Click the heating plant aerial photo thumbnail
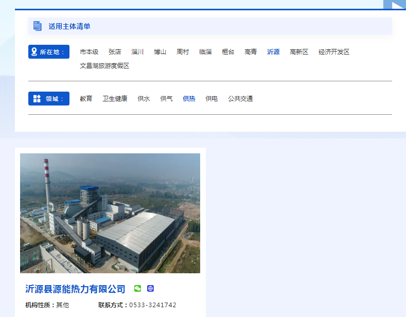Image resolution: width=406 pixels, height=317 pixels. point(110,213)
